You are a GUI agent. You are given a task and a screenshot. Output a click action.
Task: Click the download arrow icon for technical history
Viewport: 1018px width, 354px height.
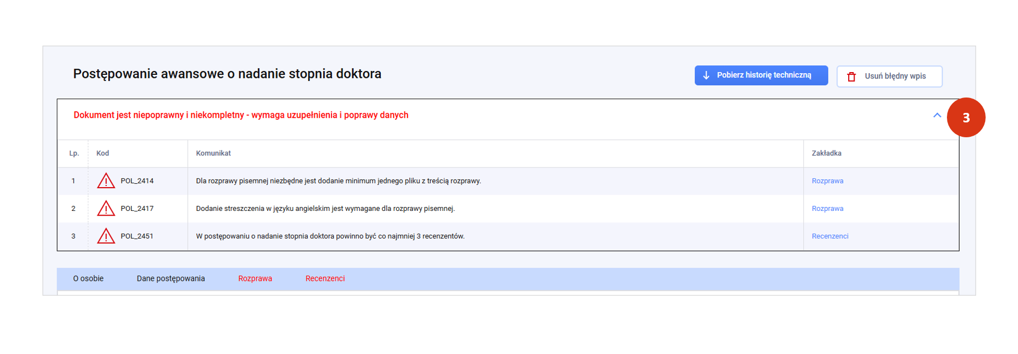tap(706, 75)
